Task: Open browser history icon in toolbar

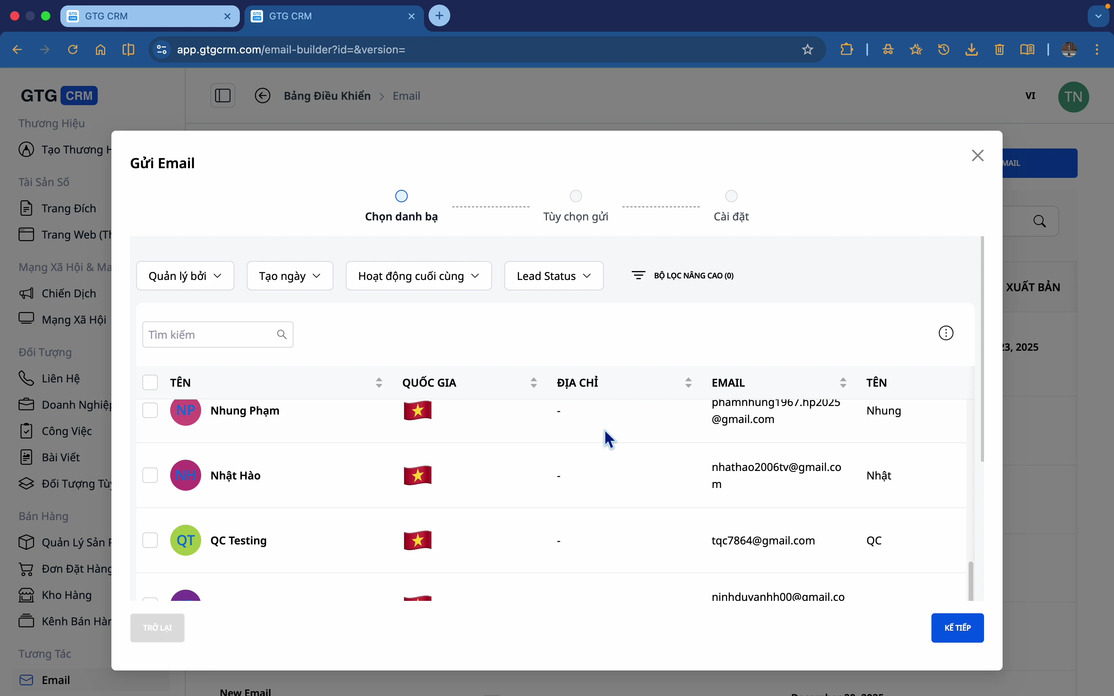Action: [x=944, y=50]
